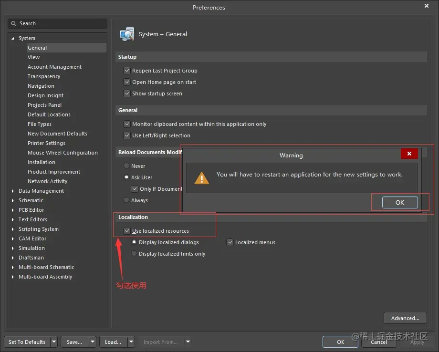
Task: Toggle the Localized menus checkbox
Action: pos(230,242)
